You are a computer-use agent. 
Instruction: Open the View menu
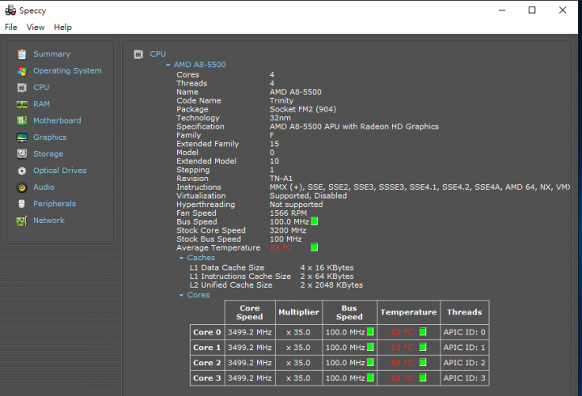tap(36, 27)
